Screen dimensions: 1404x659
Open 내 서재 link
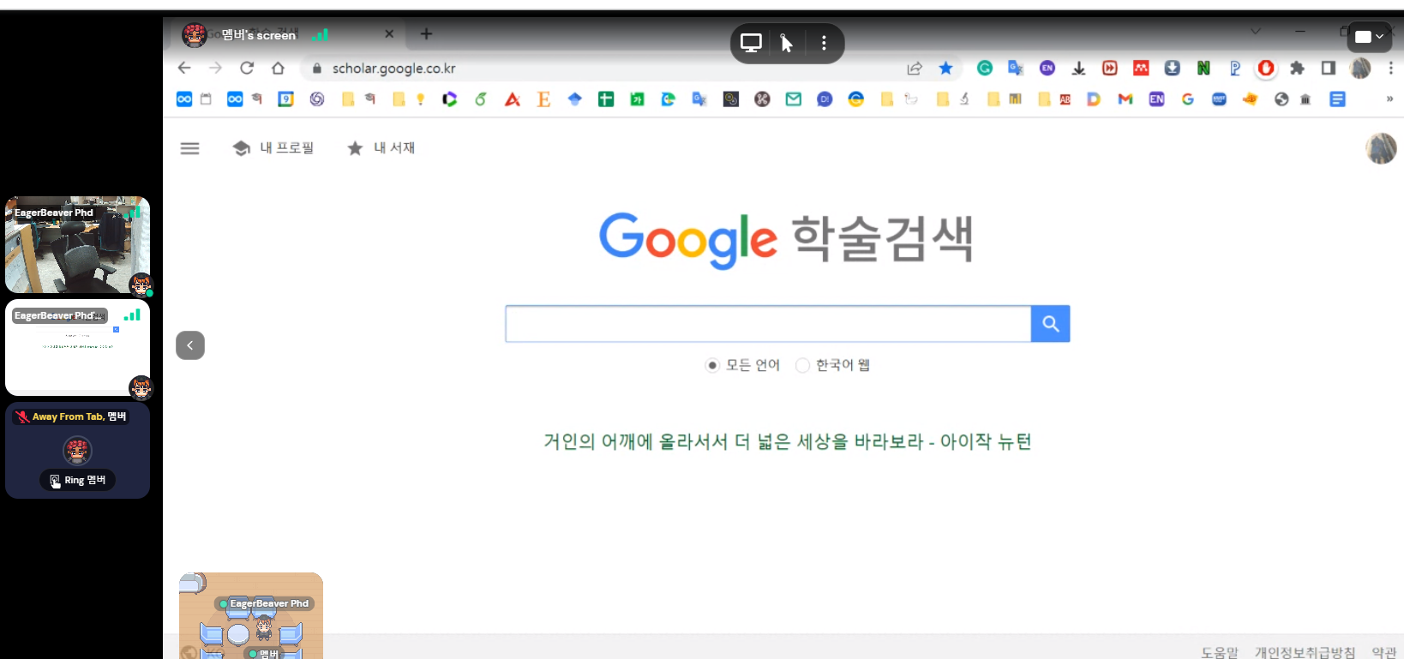pyautogui.click(x=381, y=148)
